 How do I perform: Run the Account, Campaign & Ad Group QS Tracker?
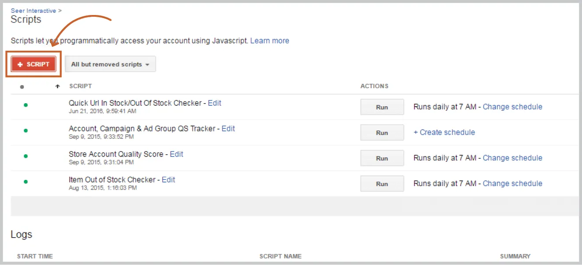pos(382,133)
